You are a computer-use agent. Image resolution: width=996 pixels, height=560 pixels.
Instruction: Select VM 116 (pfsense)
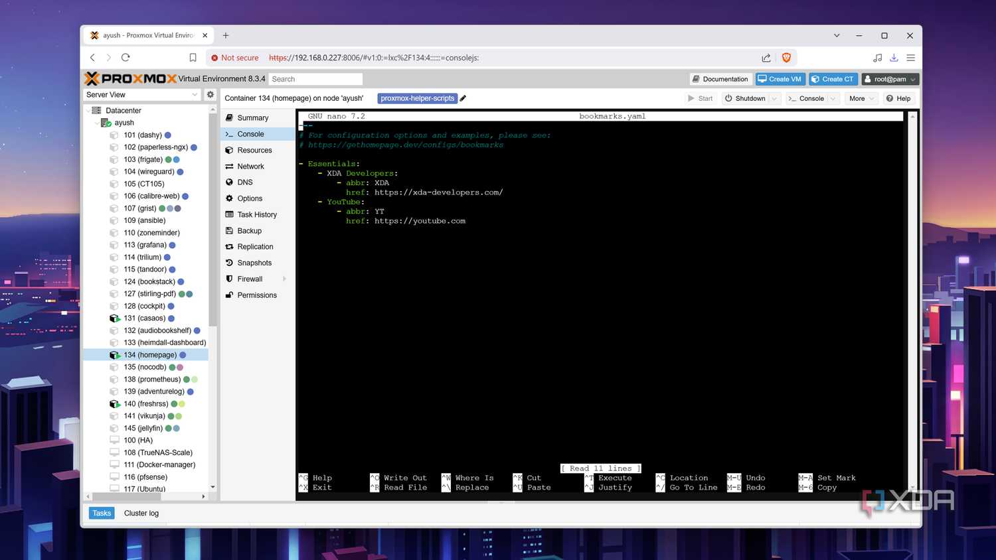(146, 477)
